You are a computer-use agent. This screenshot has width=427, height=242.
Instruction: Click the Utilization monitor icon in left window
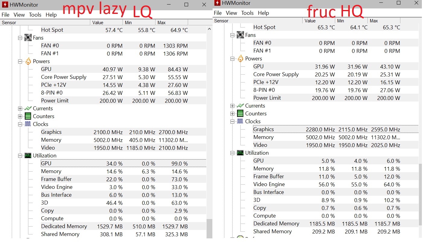pos(28,156)
